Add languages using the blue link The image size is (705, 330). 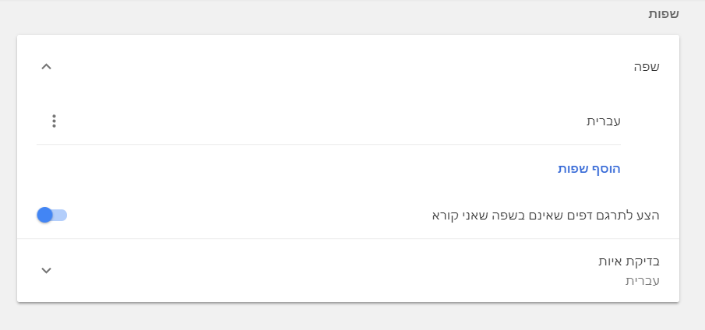pyautogui.click(x=588, y=168)
